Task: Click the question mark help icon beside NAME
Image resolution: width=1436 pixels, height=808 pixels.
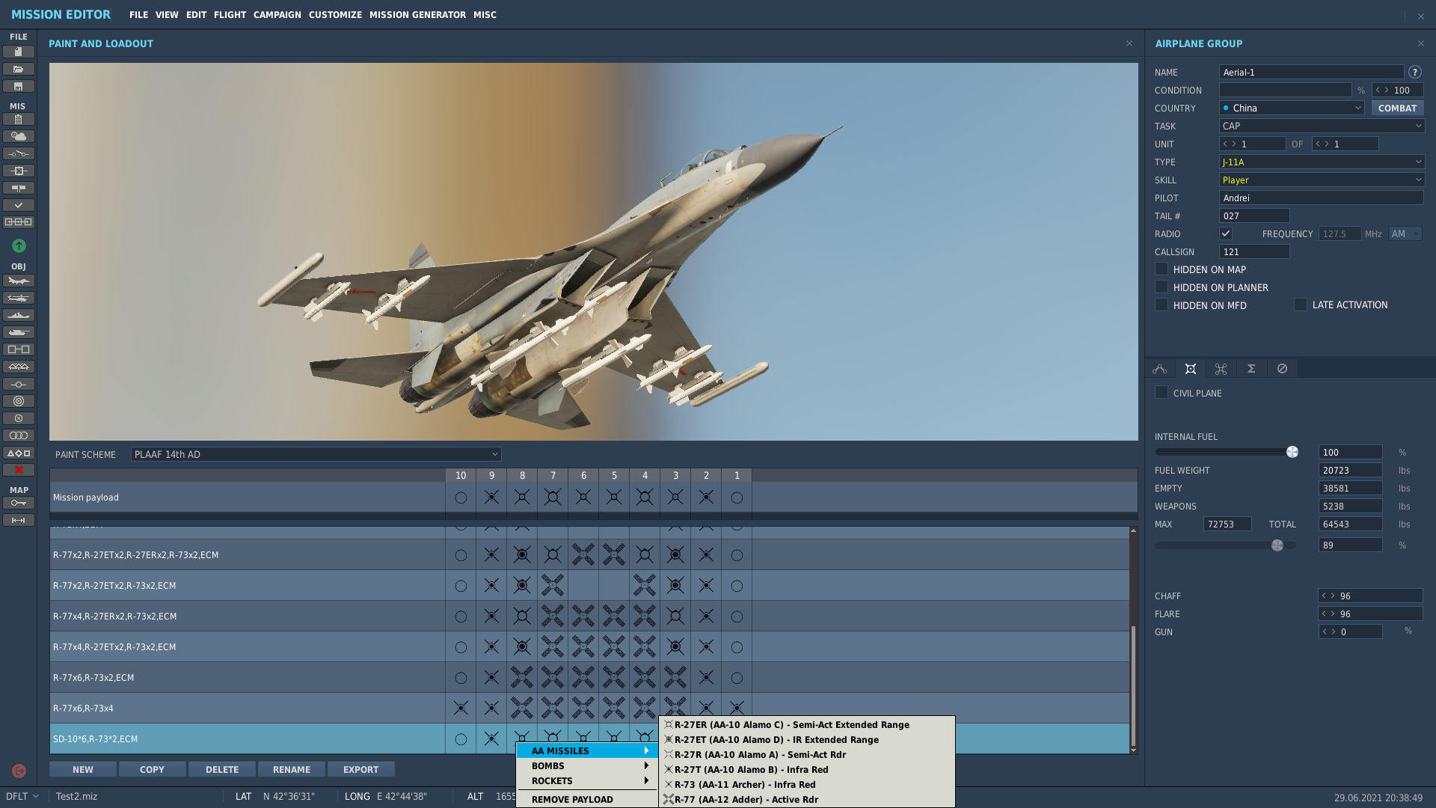Action: [1415, 72]
